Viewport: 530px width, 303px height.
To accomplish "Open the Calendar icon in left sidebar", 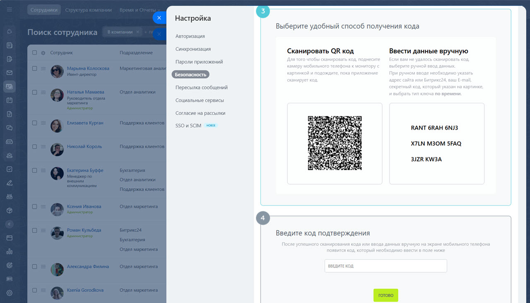I will tap(9, 99).
